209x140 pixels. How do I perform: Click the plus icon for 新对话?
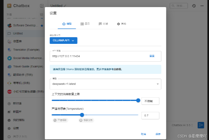9,104
